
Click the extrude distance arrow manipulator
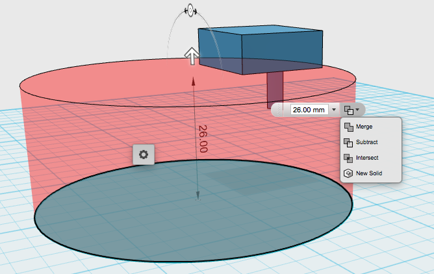coord(192,56)
